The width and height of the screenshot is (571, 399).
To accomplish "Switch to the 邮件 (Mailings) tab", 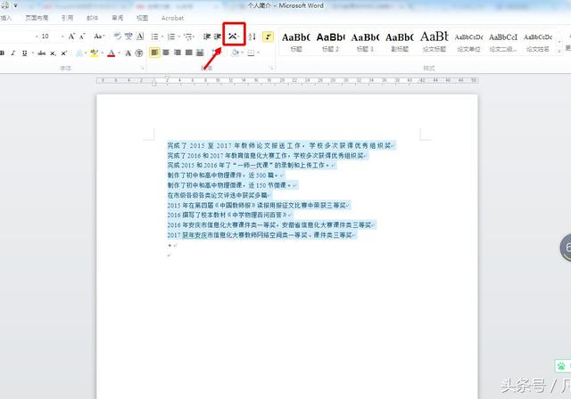I will click(x=92, y=18).
